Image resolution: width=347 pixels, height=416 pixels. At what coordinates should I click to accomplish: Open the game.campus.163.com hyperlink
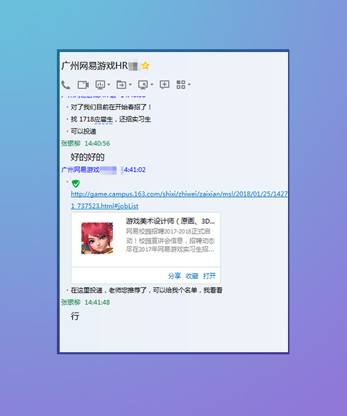(x=179, y=194)
